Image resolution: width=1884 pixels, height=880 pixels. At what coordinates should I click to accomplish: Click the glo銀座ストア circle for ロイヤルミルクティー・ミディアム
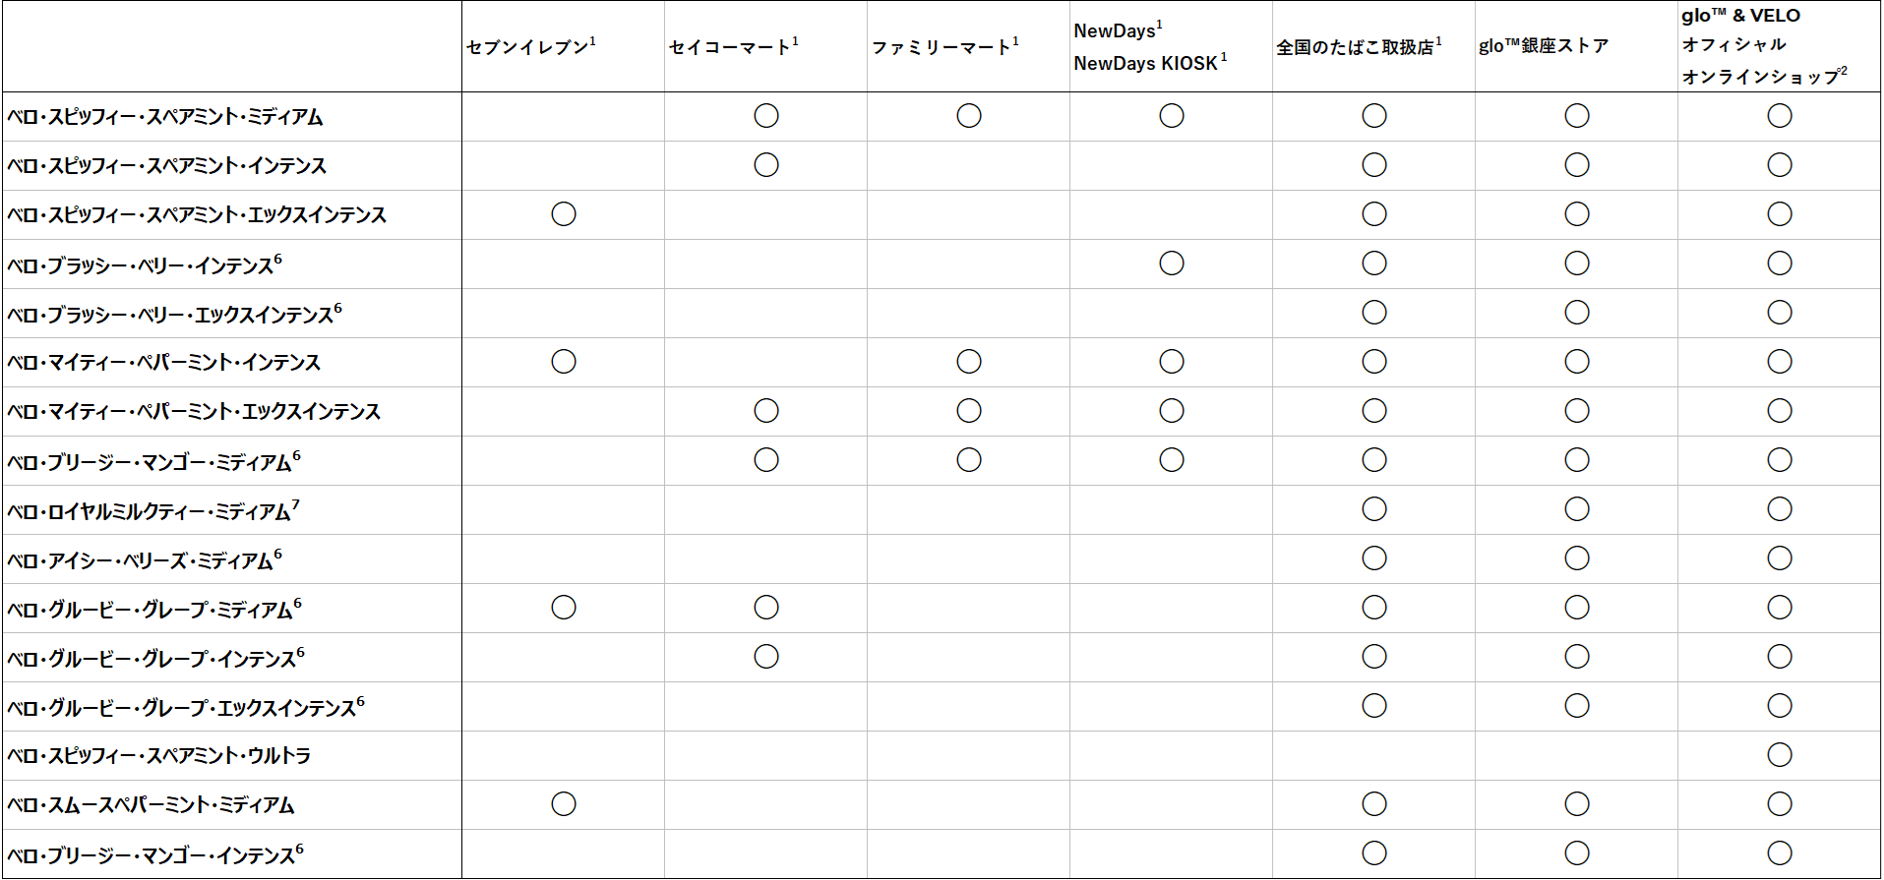(1577, 509)
